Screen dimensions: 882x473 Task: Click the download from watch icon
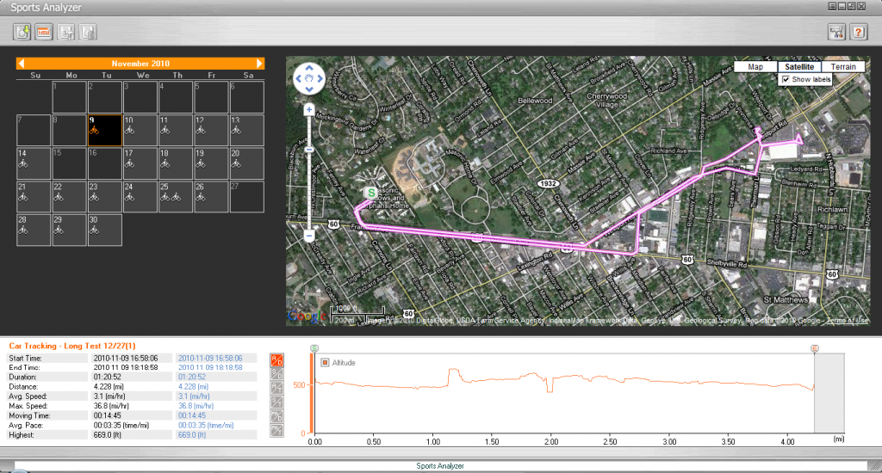[22, 32]
